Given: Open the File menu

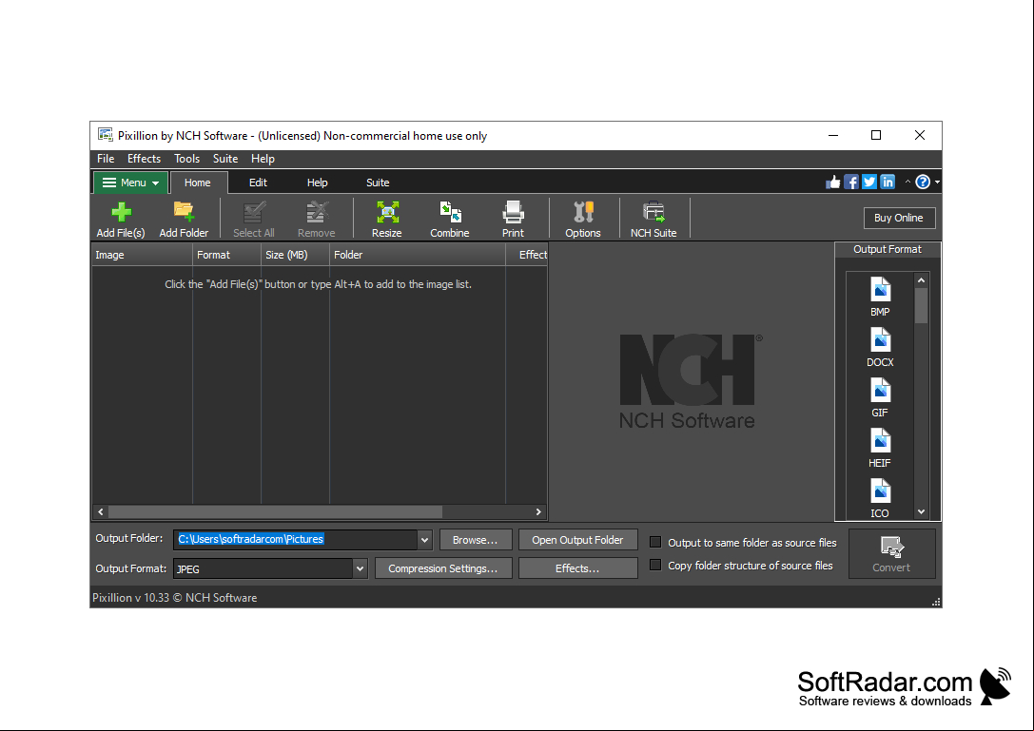Looking at the screenshot, I should pos(106,159).
